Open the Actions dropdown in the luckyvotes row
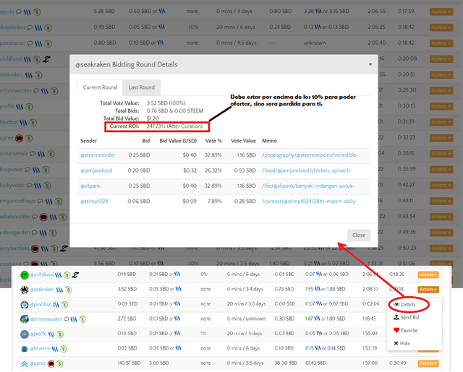The width and height of the screenshot is (463, 372). [x=441, y=185]
